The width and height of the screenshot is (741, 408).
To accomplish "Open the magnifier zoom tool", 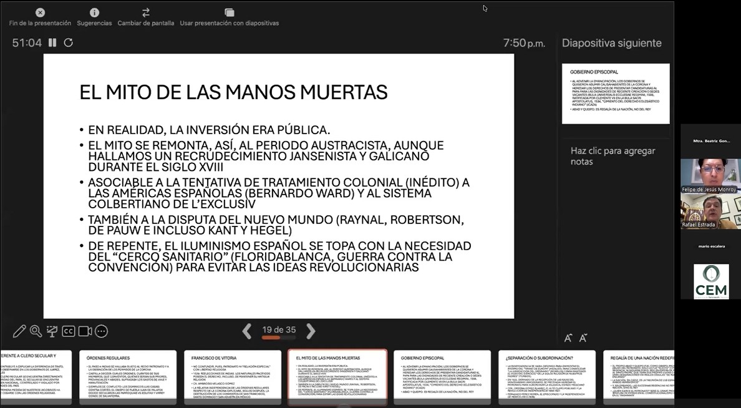I will pyautogui.click(x=35, y=331).
